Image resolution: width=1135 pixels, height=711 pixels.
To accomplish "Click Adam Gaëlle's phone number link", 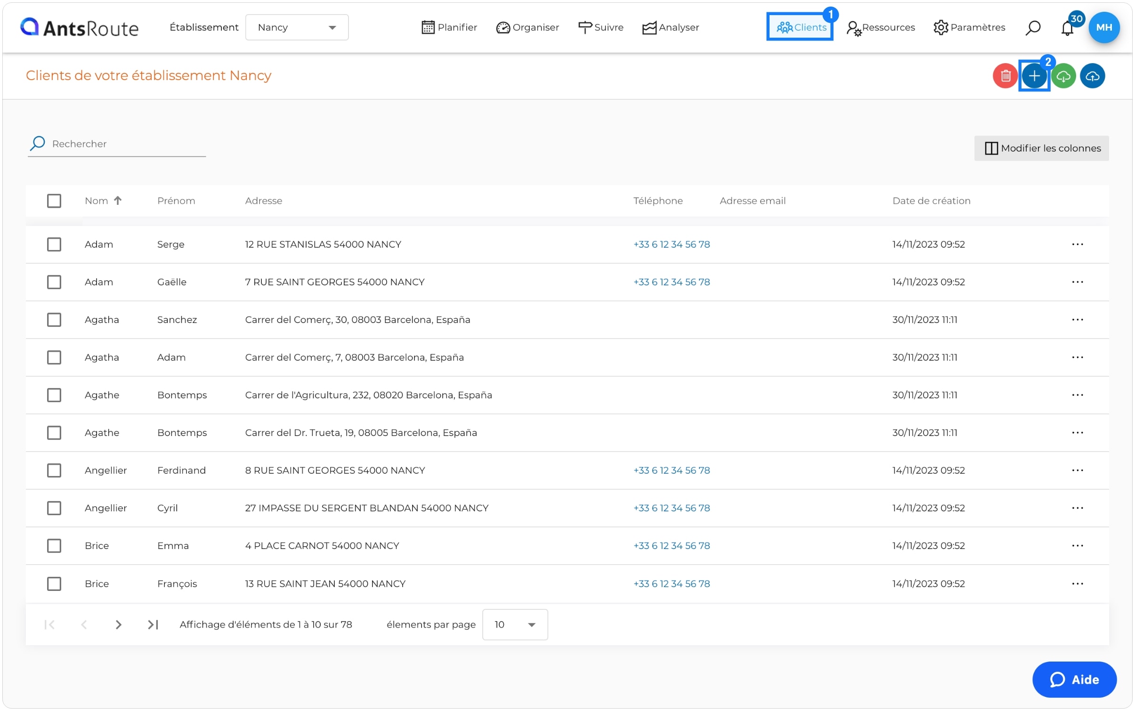I will 672,282.
